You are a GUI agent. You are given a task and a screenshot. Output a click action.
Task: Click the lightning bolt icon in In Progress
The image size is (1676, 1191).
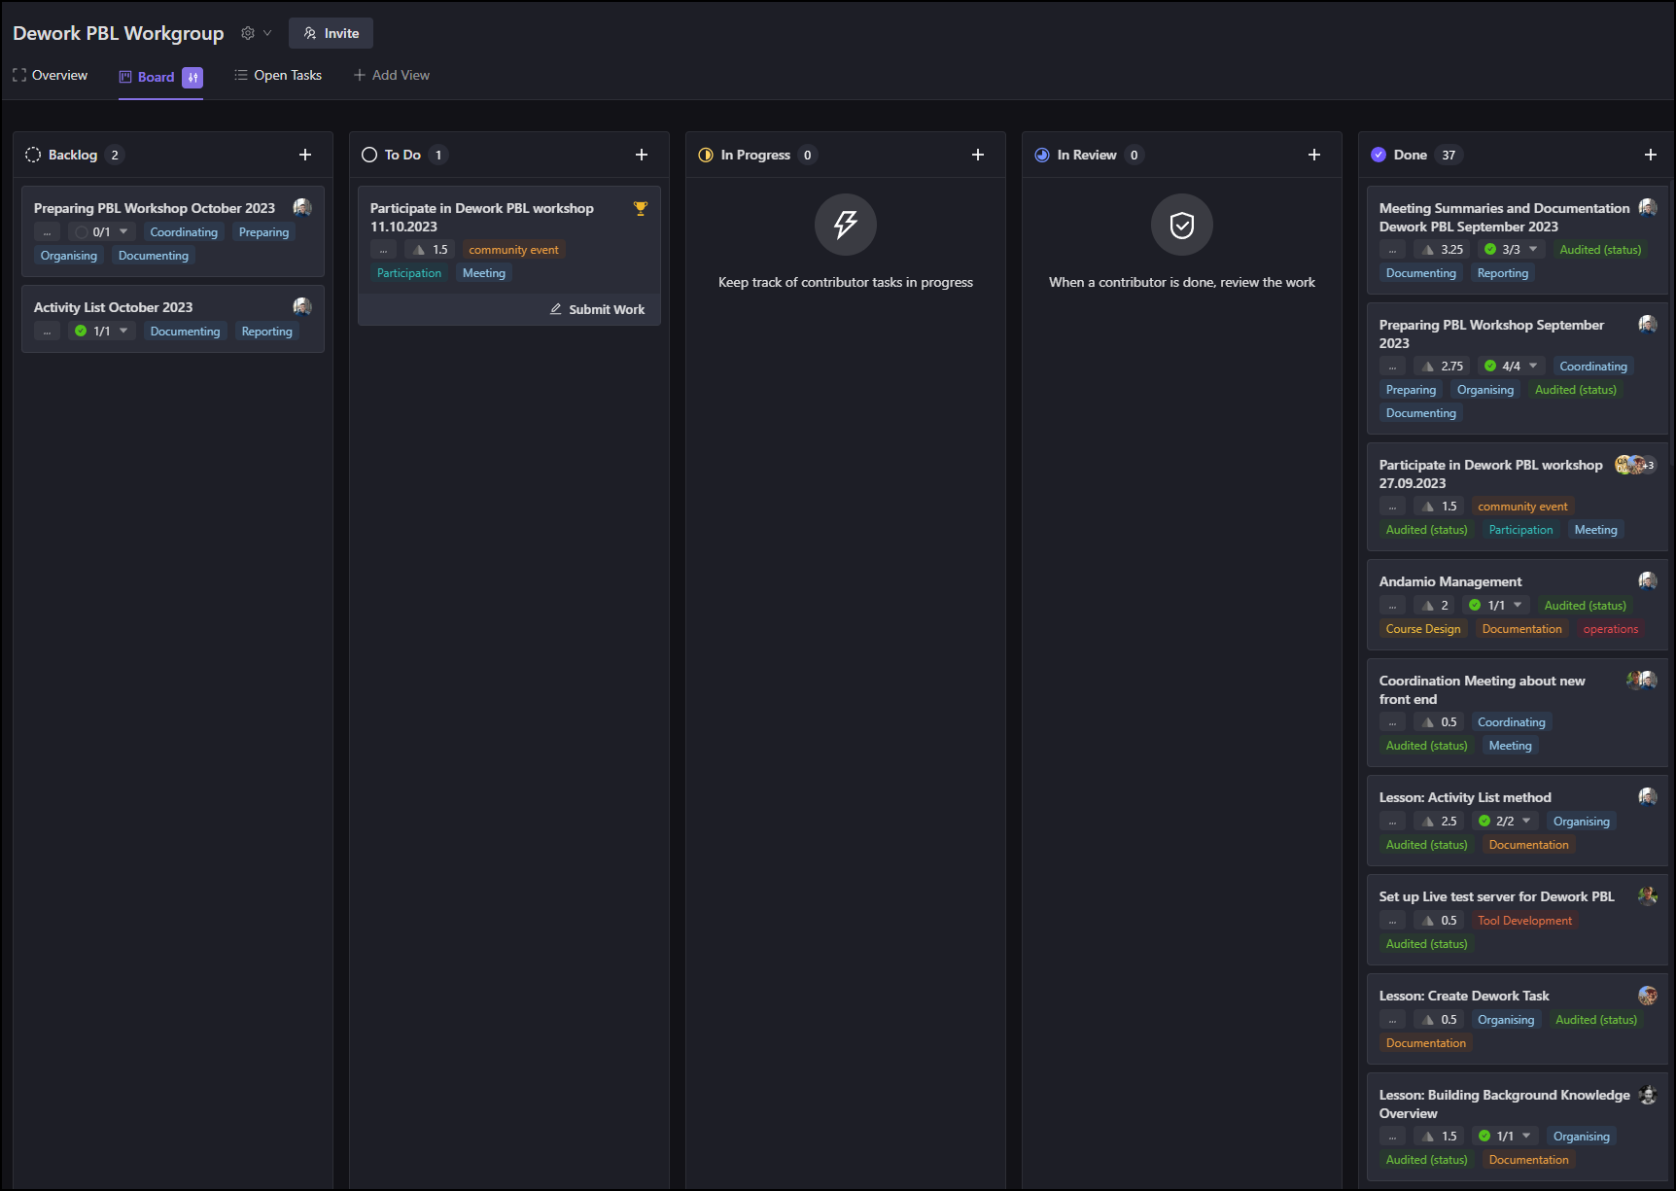click(846, 225)
